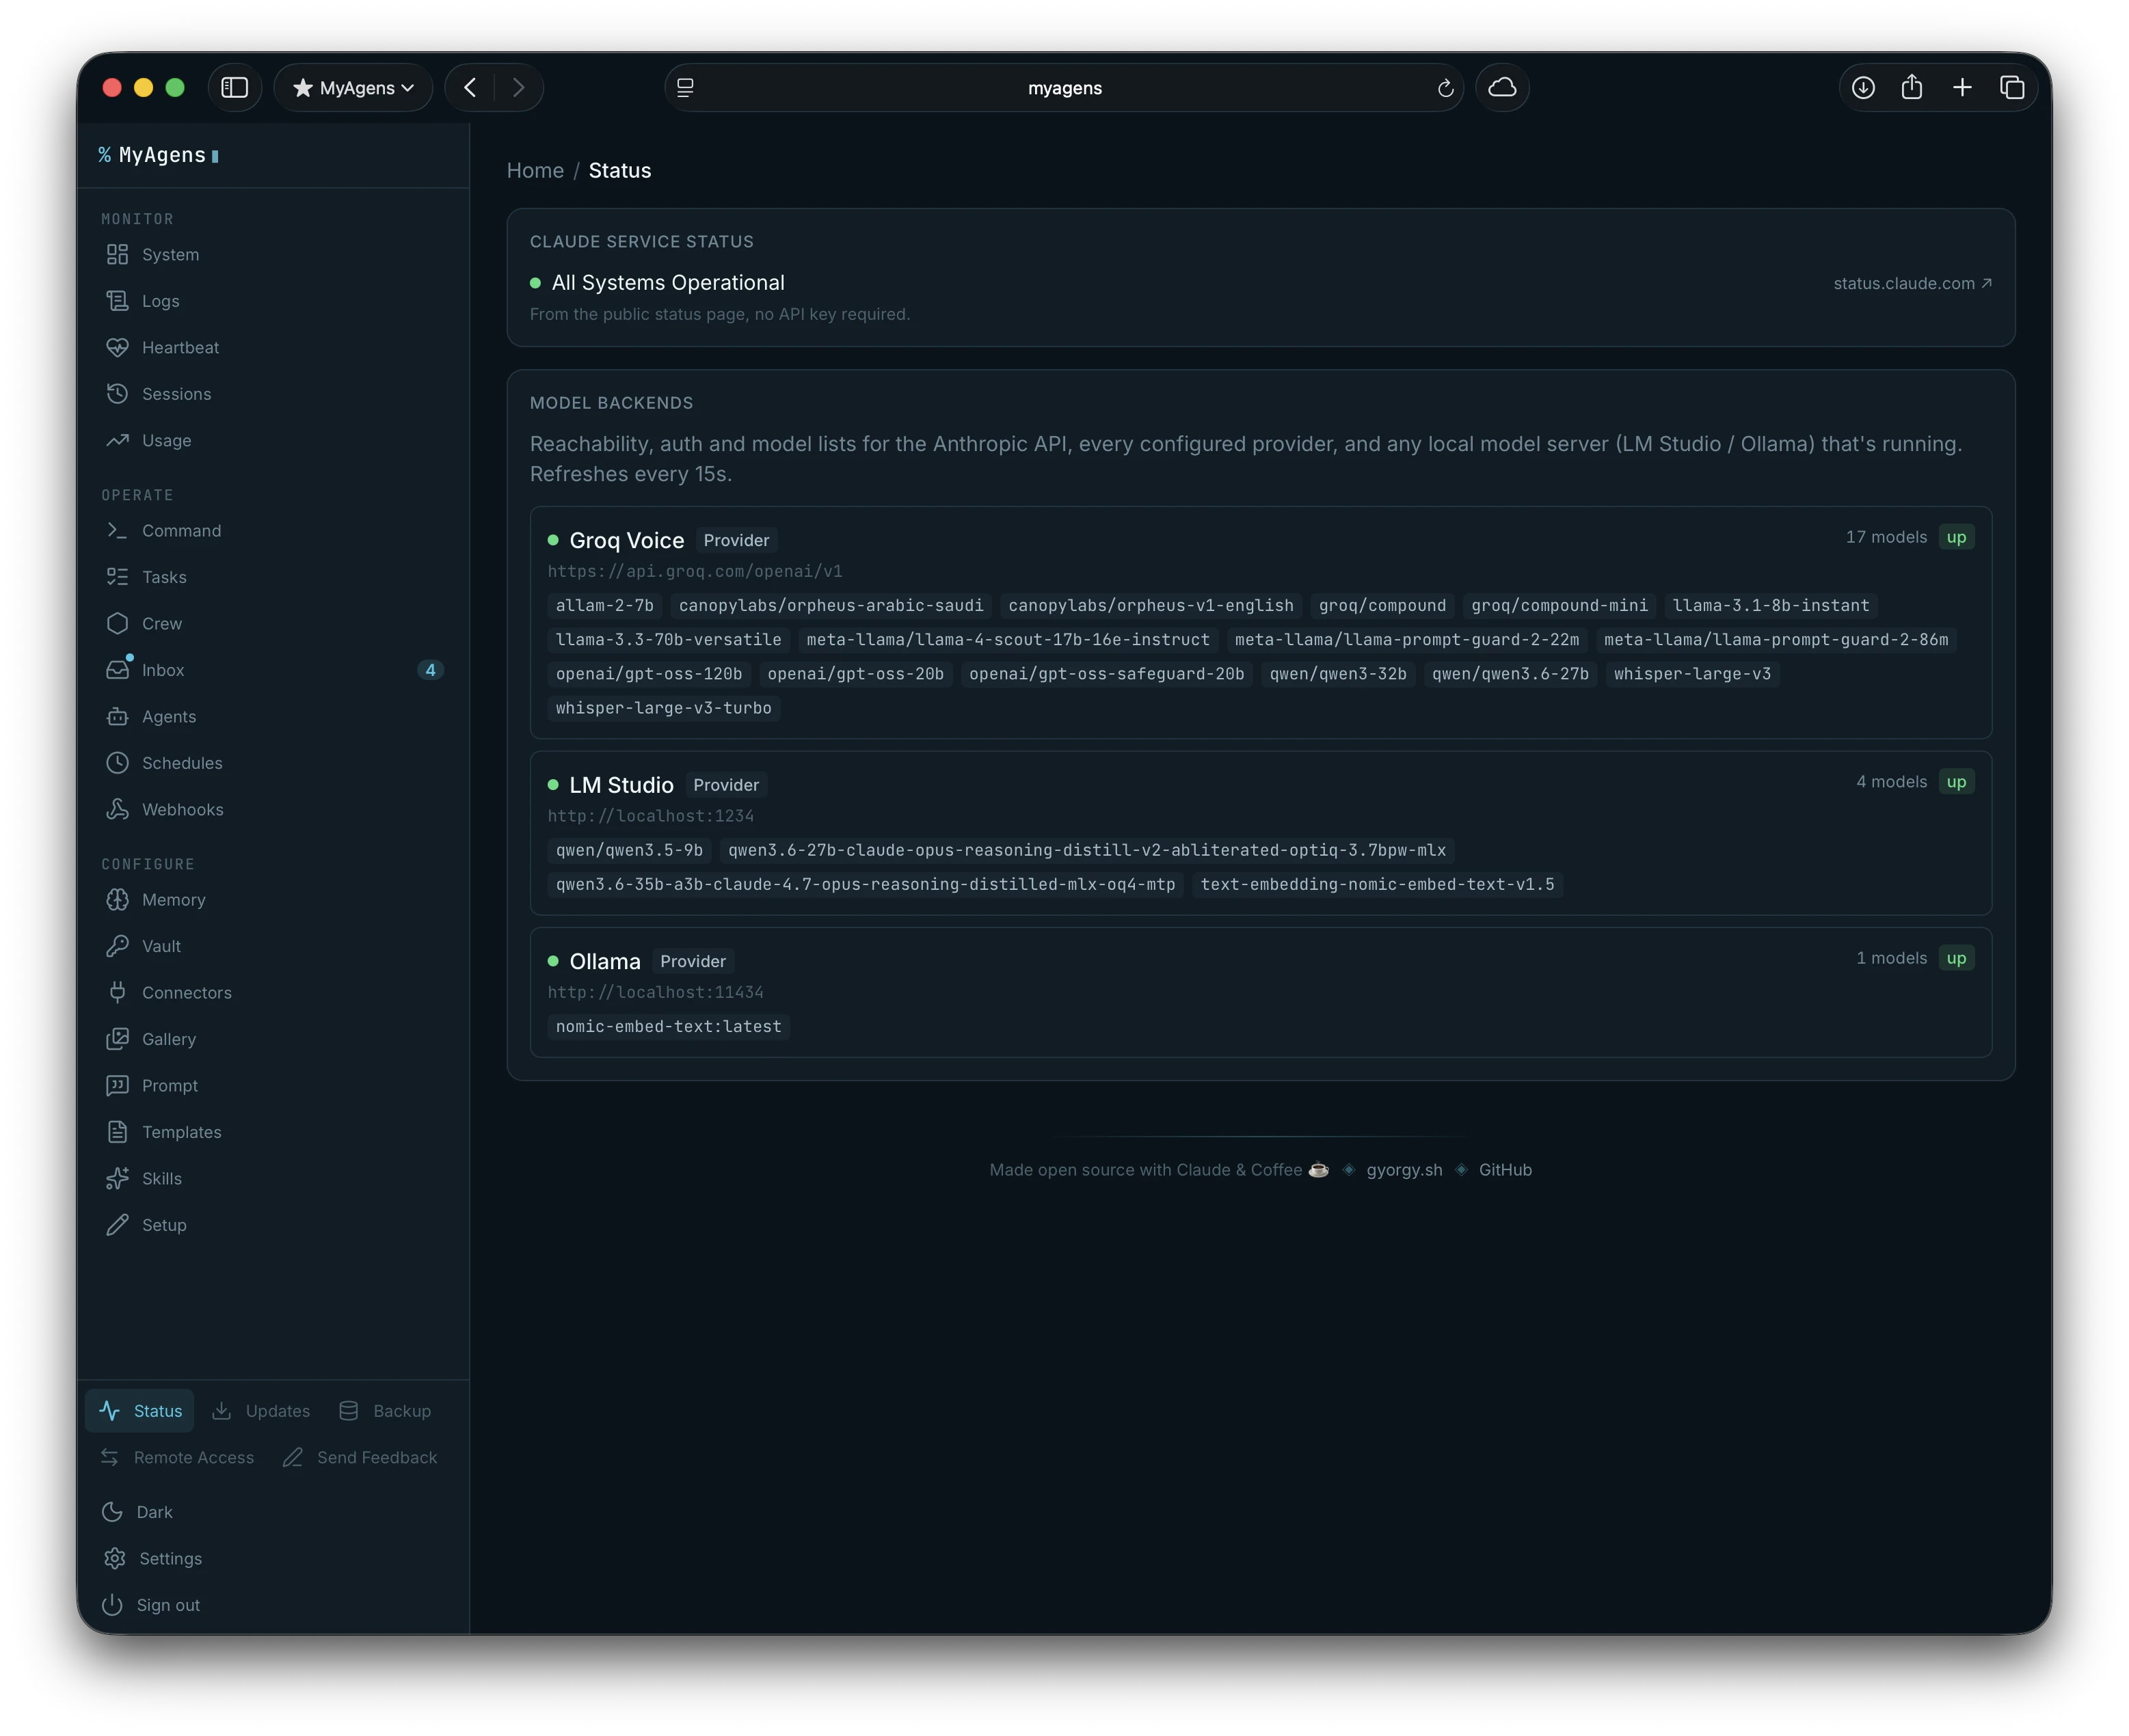Open the Gallery page
This screenshot has height=1736, width=2129.
(150, 1039)
